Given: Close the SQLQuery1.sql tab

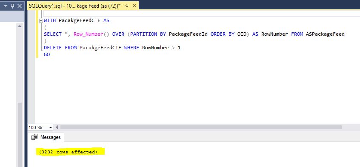Looking at the screenshot, I should point(134,6).
